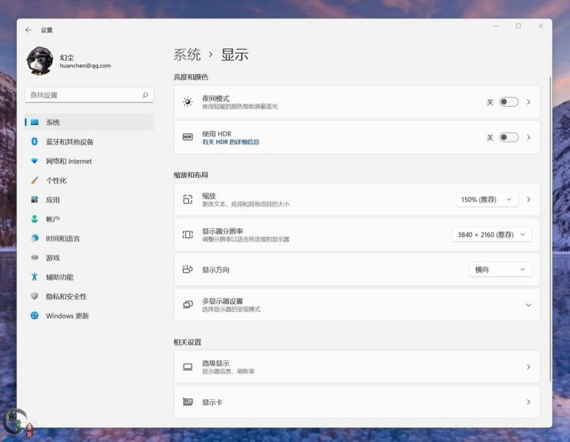Click the 游戏 controller icon
The height and width of the screenshot is (442, 570).
(x=35, y=257)
